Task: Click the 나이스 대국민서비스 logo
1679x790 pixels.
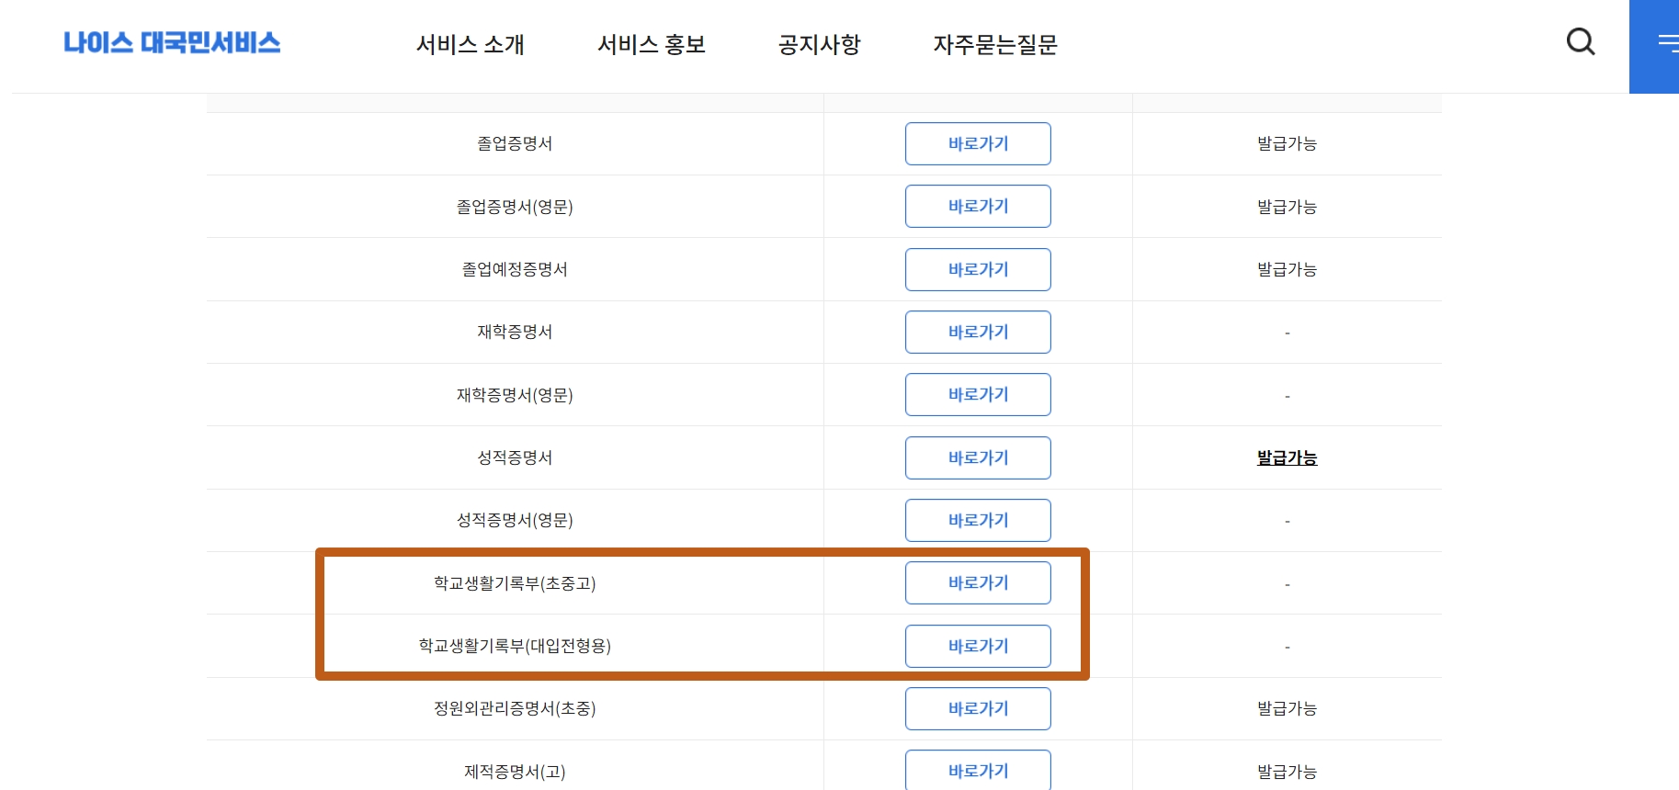Action: click(172, 42)
